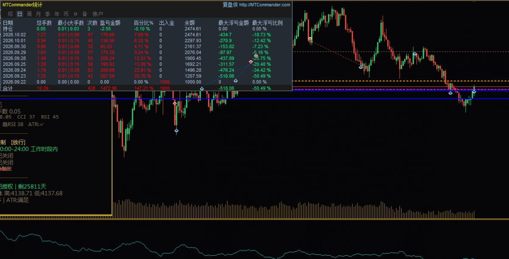509x259 pixels.
Task: Click the [放行] status label
Action: click(18, 142)
